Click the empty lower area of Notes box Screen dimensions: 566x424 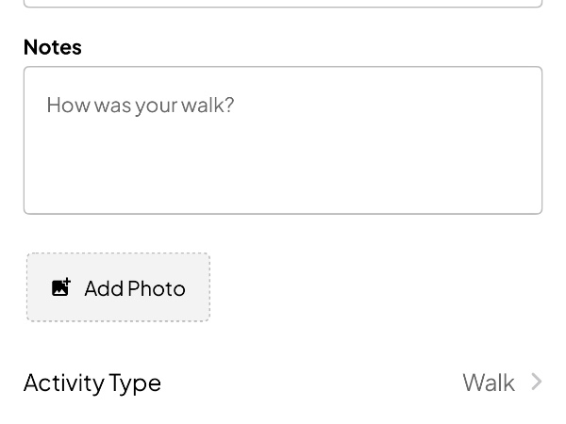[x=283, y=173]
